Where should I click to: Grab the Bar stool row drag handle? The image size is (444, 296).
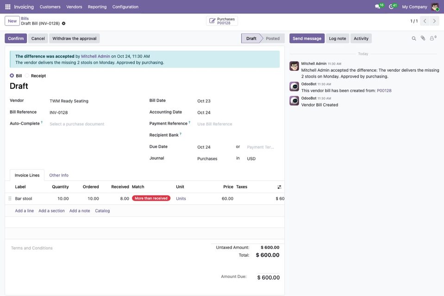[10, 199]
